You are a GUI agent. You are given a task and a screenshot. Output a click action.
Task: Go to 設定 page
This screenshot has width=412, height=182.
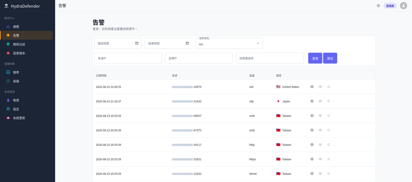click(x=27, y=109)
